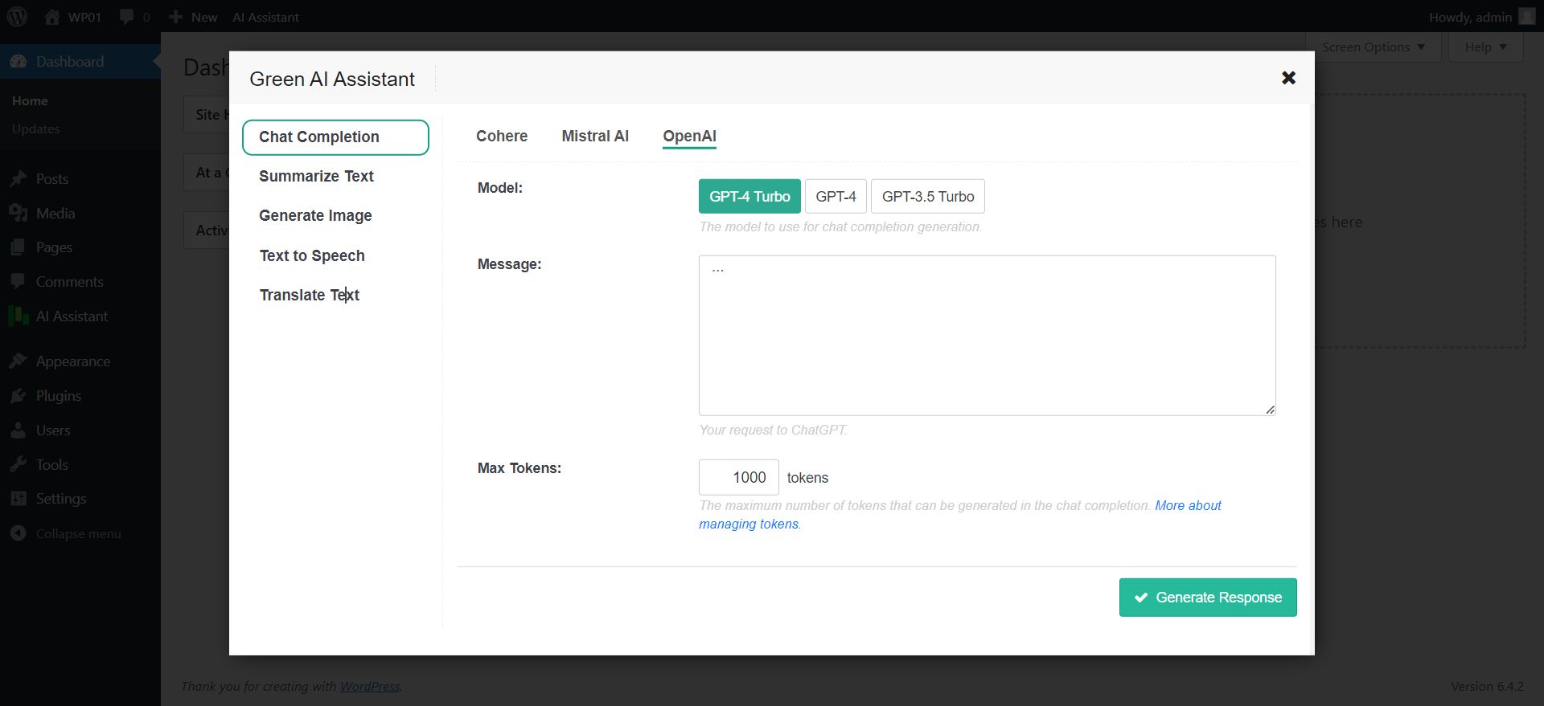This screenshot has height=706, width=1544.
Task: Click the WordPress logo icon
Action: click(17, 17)
